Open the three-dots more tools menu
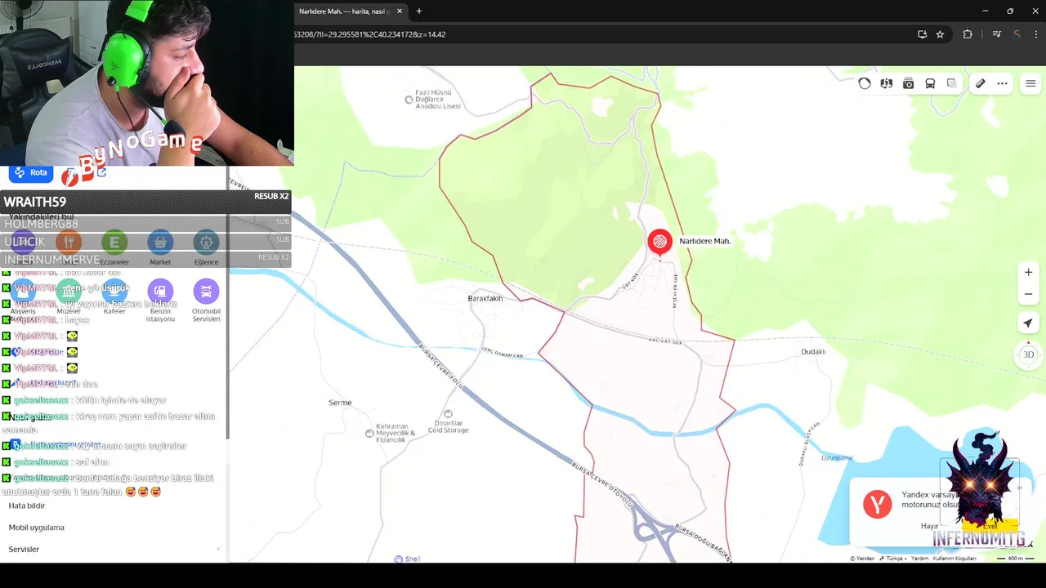 [x=1003, y=83]
